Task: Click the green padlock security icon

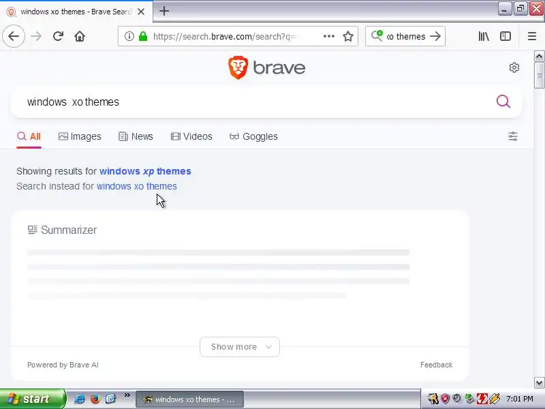Action: pyautogui.click(x=143, y=36)
